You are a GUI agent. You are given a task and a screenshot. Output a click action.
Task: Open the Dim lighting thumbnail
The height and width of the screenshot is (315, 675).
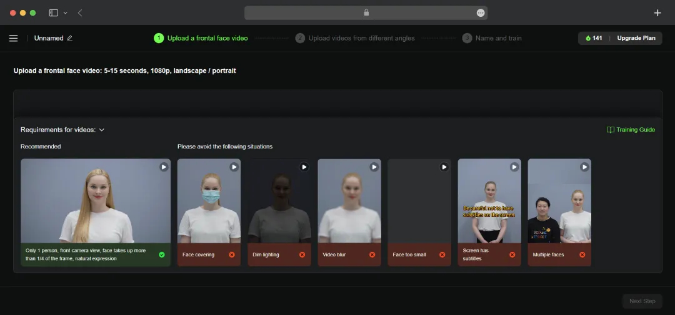(279, 201)
